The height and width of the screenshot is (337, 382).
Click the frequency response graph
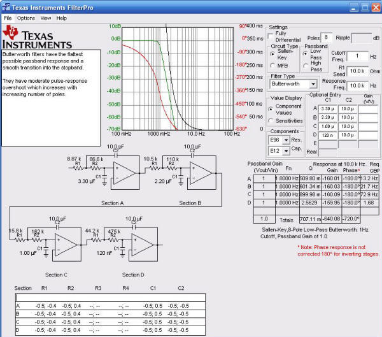[178, 76]
